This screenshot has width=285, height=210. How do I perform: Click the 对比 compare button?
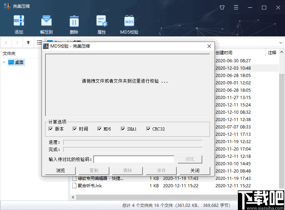click(x=190, y=159)
